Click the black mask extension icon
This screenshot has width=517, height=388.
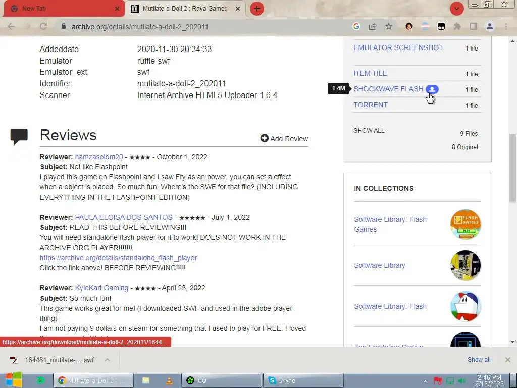click(x=441, y=26)
